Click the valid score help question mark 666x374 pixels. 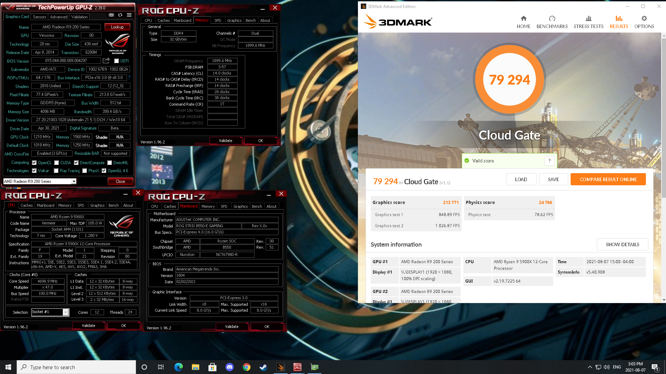[549, 161]
